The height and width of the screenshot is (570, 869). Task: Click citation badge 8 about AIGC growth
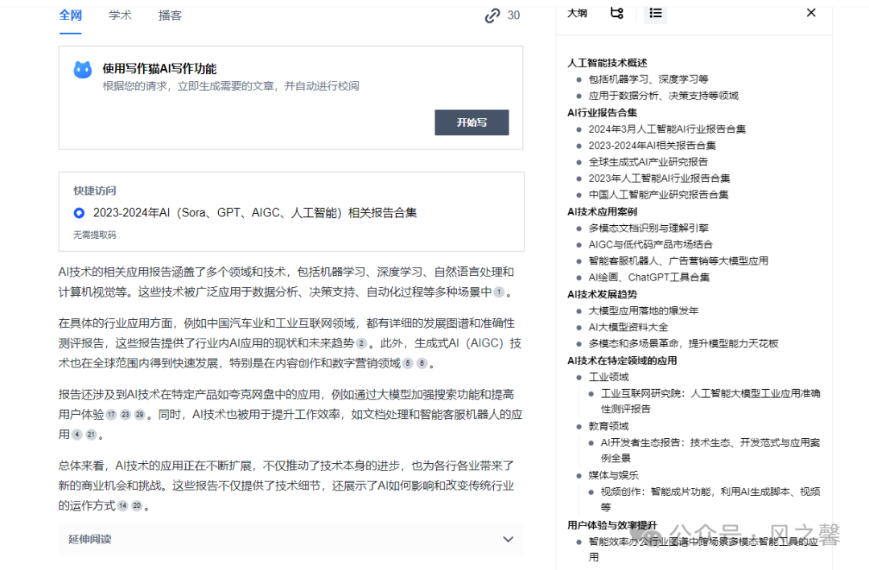420,365
